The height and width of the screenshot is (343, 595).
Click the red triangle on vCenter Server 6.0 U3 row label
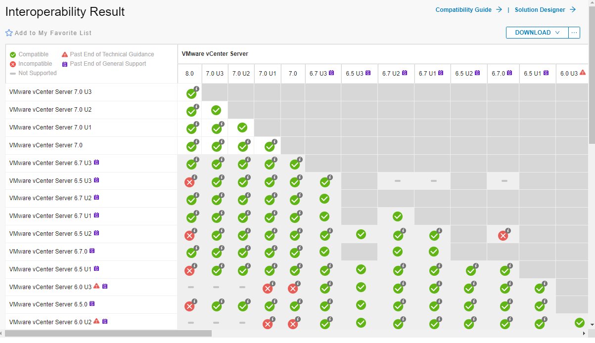[96, 286]
